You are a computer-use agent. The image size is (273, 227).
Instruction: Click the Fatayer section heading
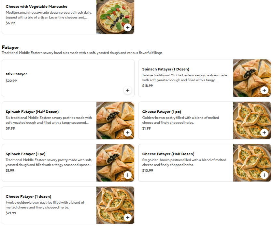pyautogui.click(x=10, y=47)
